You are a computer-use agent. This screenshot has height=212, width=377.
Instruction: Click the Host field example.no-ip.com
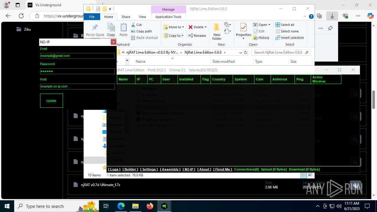click(x=77, y=86)
